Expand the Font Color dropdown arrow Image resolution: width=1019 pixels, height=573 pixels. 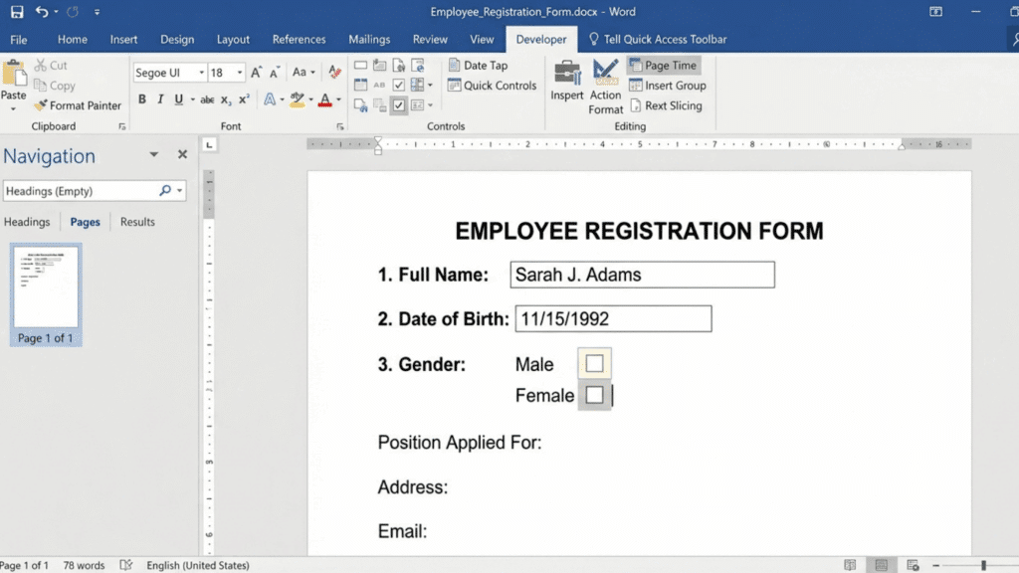pyautogui.click(x=337, y=99)
